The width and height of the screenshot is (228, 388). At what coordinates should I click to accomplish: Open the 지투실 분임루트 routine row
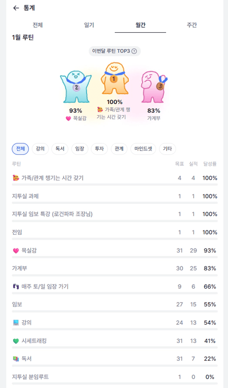[30, 377]
